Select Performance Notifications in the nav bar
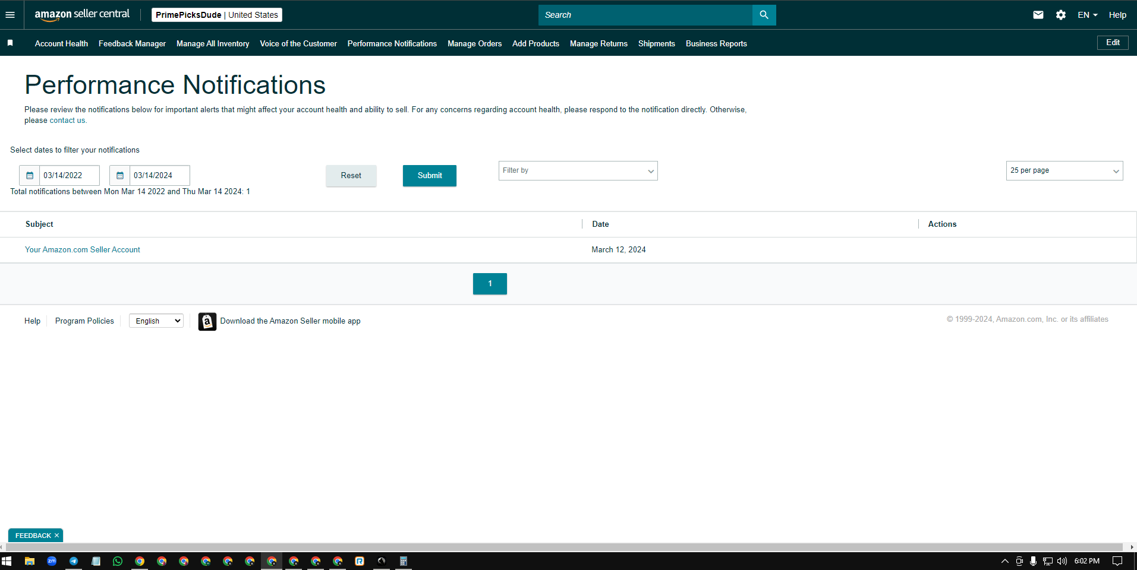Image resolution: width=1137 pixels, height=570 pixels. (x=392, y=43)
